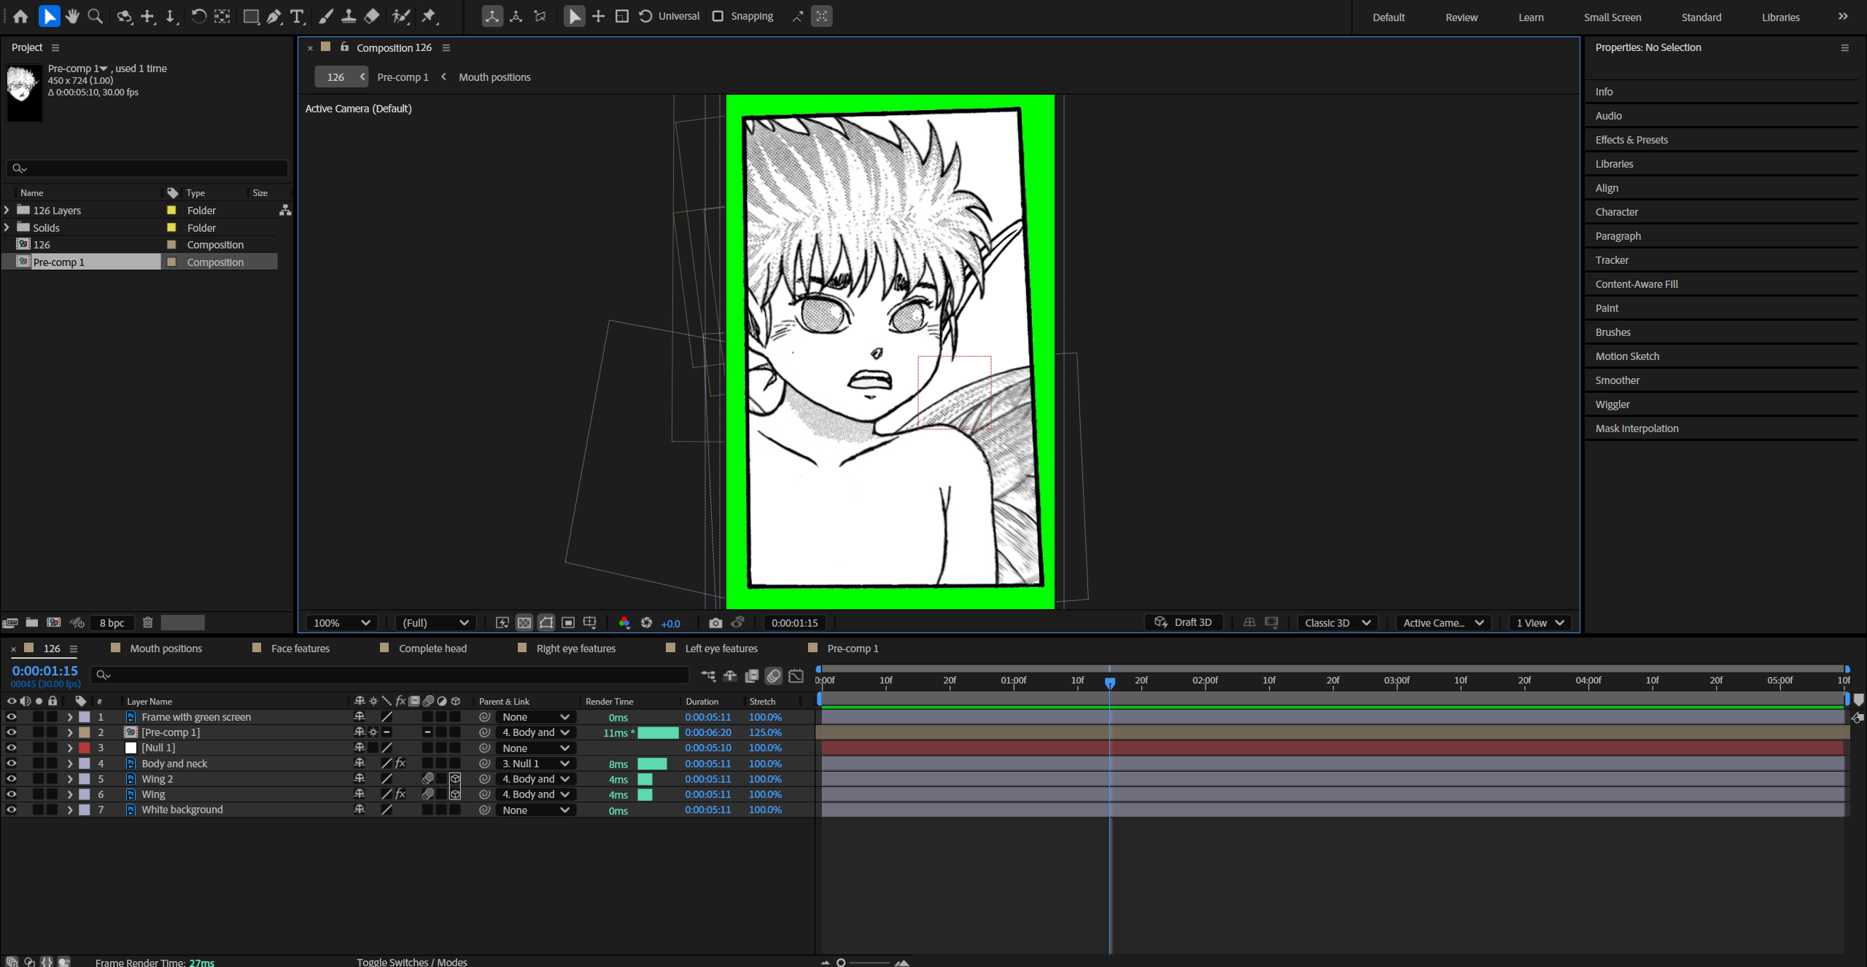1867x967 pixels.
Task: Open the (Full) resolution dropdown
Action: click(435, 623)
